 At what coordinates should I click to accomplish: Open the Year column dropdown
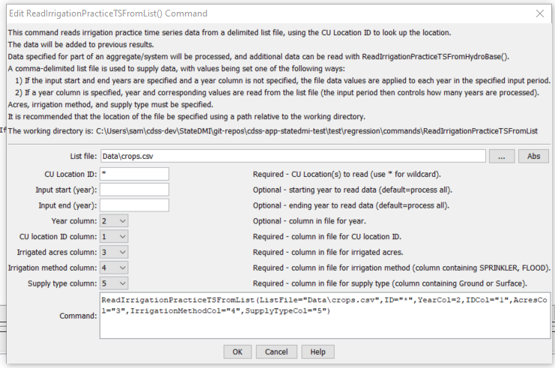114,221
